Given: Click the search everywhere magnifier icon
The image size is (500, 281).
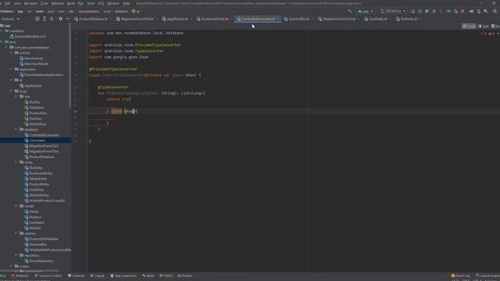Looking at the screenshot, I should (495, 11).
